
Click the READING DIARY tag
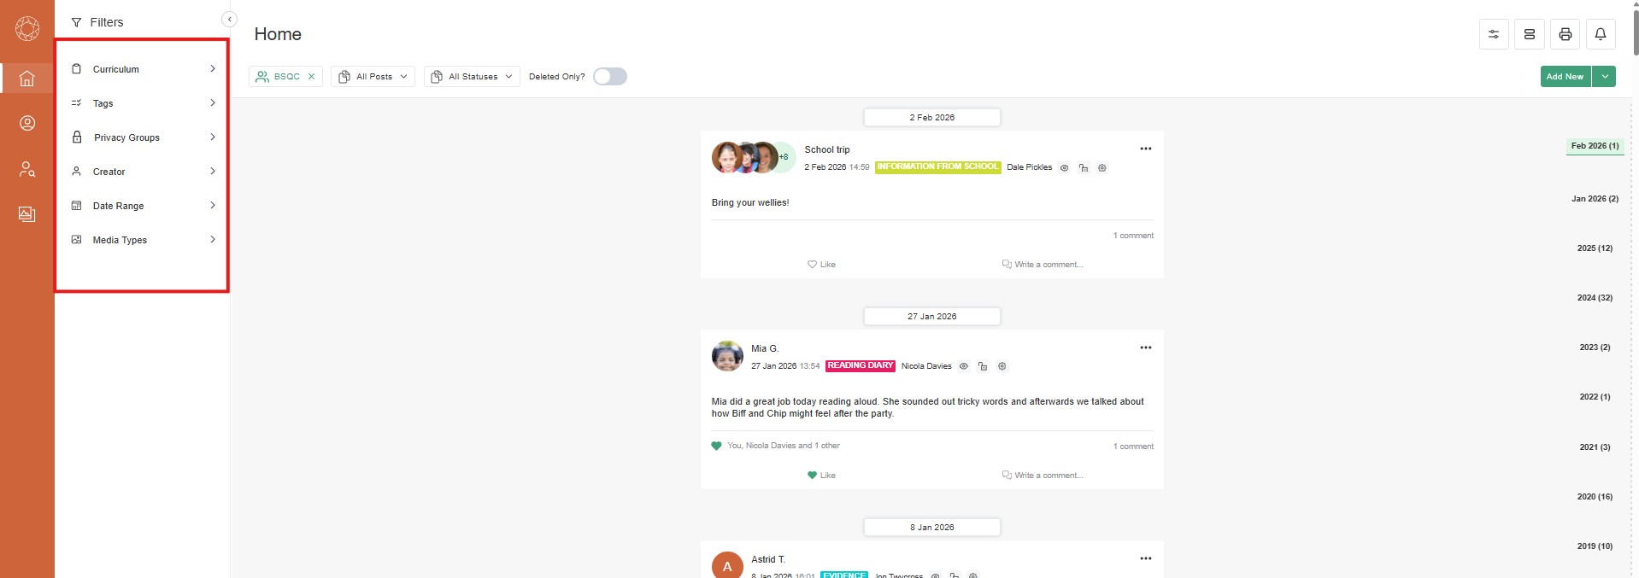tap(861, 365)
